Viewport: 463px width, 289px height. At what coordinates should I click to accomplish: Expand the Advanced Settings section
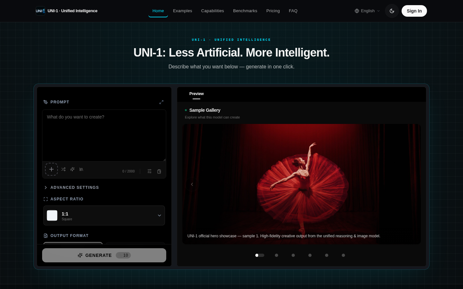pyautogui.click(x=71, y=188)
